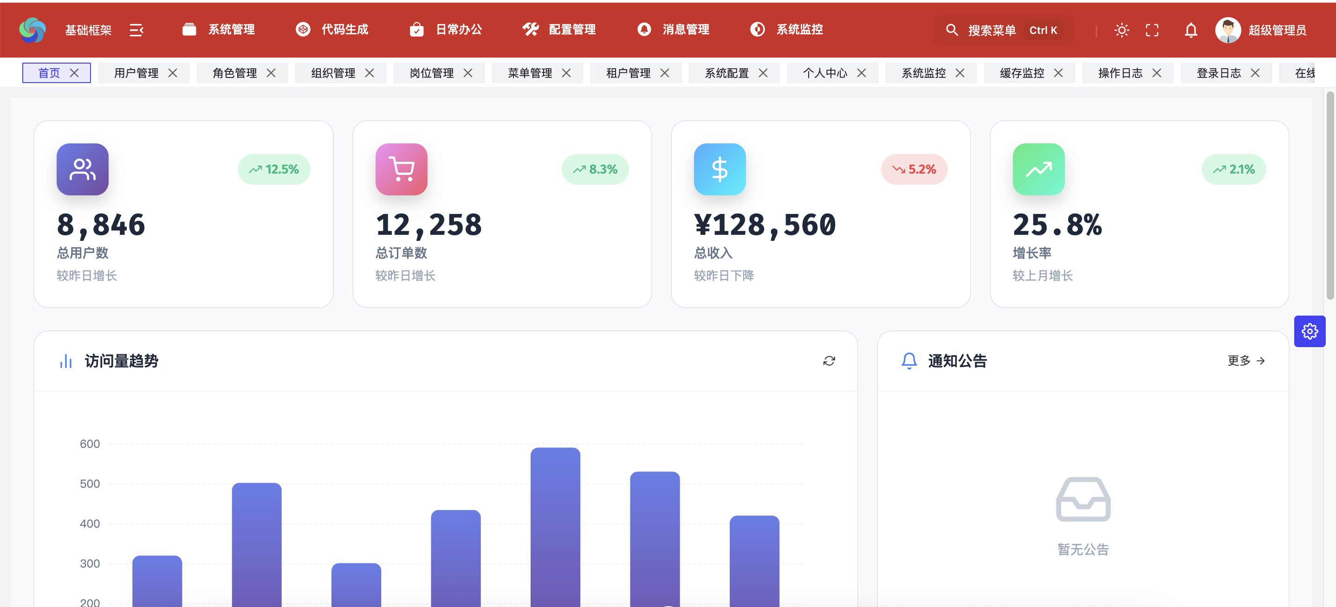The height and width of the screenshot is (607, 1336).
Task: Close the 菜单管理 tab
Action: pyautogui.click(x=566, y=73)
